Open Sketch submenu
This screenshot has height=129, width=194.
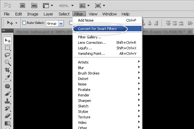coord(108,106)
